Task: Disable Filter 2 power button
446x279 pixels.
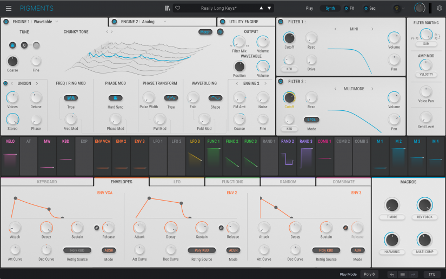Action: 281,81
